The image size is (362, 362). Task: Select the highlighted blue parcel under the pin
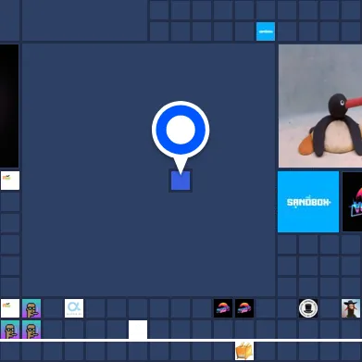point(181,181)
